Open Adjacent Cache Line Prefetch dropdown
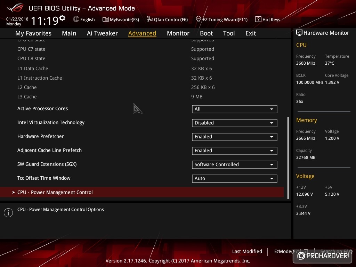The height and width of the screenshot is (267, 356). [x=235, y=151]
